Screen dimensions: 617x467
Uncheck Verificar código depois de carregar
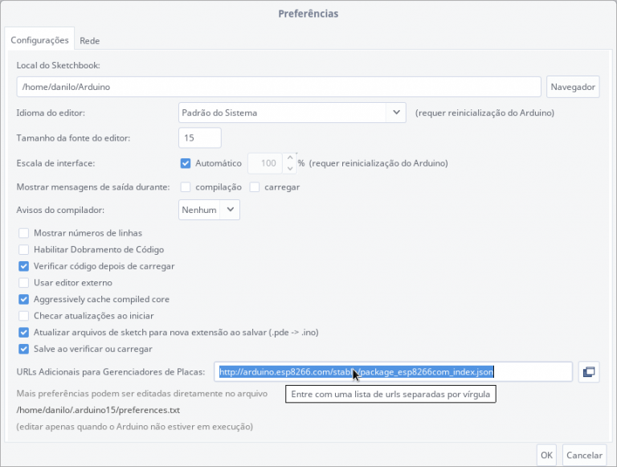[24, 266]
